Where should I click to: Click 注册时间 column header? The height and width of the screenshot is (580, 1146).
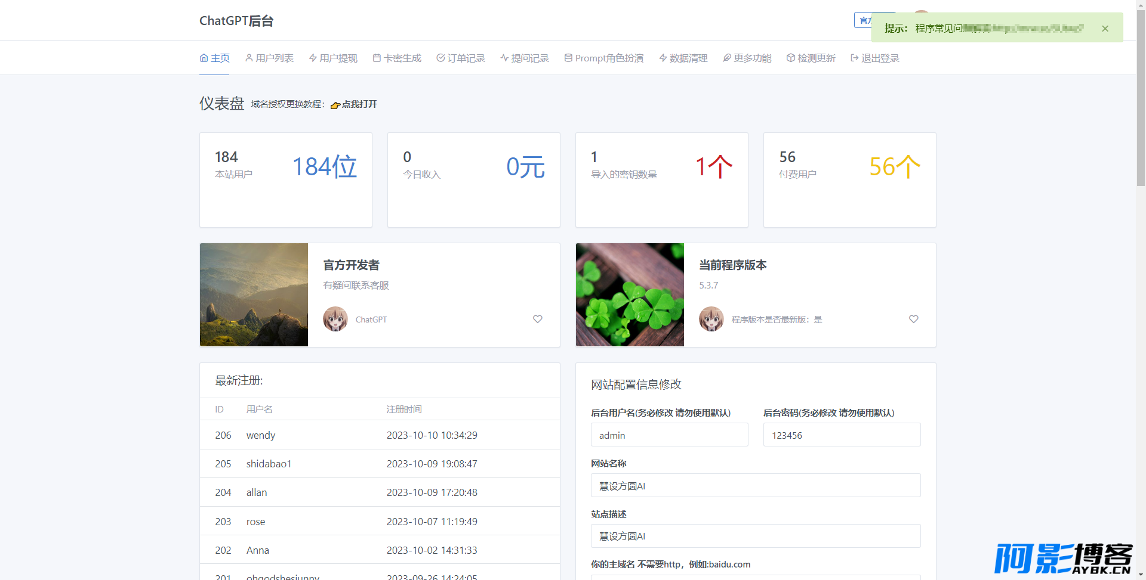click(x=404, y=410)
